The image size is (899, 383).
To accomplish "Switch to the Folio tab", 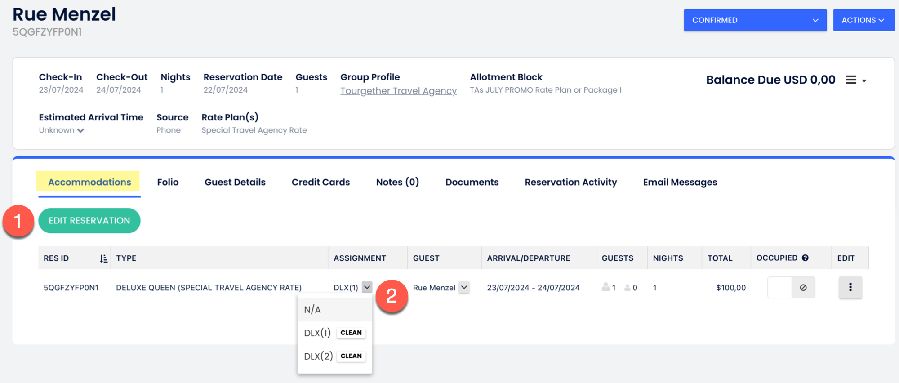I will point(168,182).
